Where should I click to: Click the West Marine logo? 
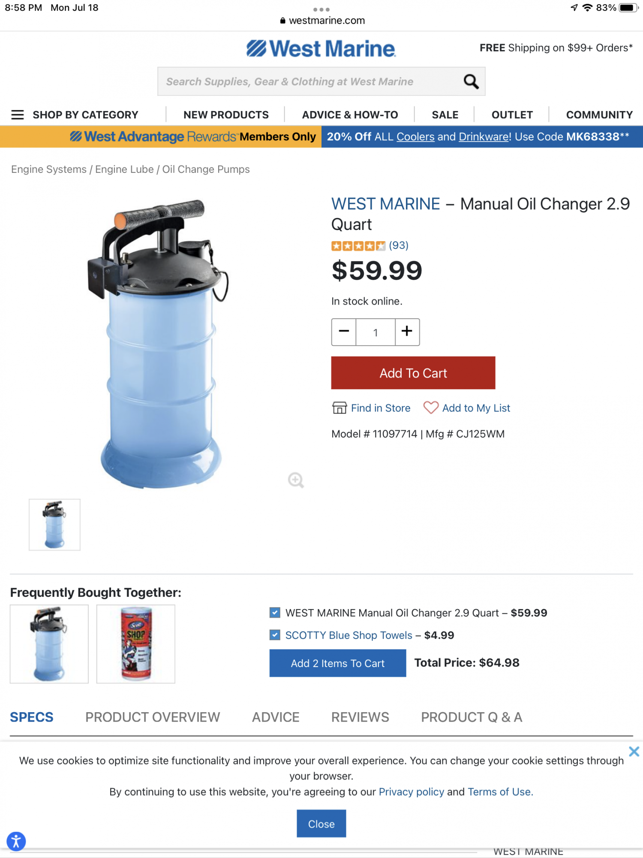click(x=321, y=48)
